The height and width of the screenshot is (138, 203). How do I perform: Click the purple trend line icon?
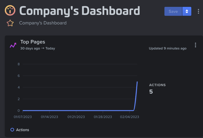[13, 45]
